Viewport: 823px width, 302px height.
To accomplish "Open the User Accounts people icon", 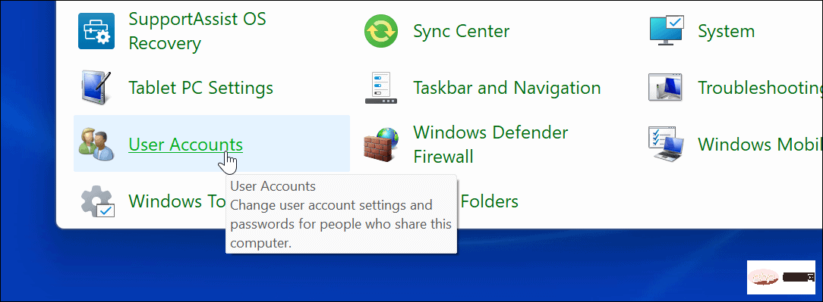I will coord(96,144).
